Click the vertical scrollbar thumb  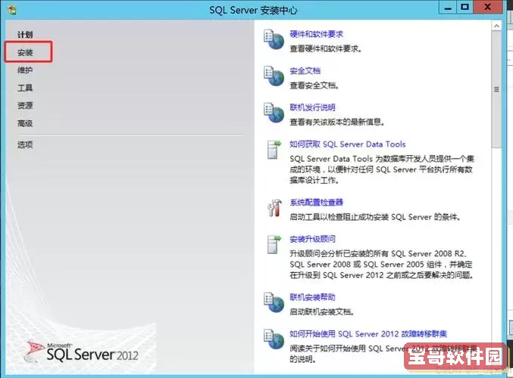click(x=496, y=89)
